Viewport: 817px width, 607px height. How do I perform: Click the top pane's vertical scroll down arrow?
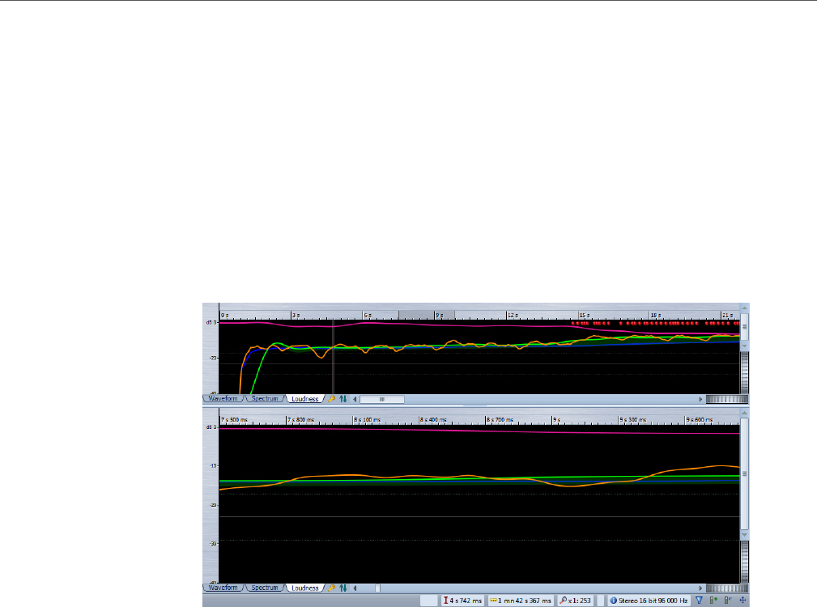[745, 346]
